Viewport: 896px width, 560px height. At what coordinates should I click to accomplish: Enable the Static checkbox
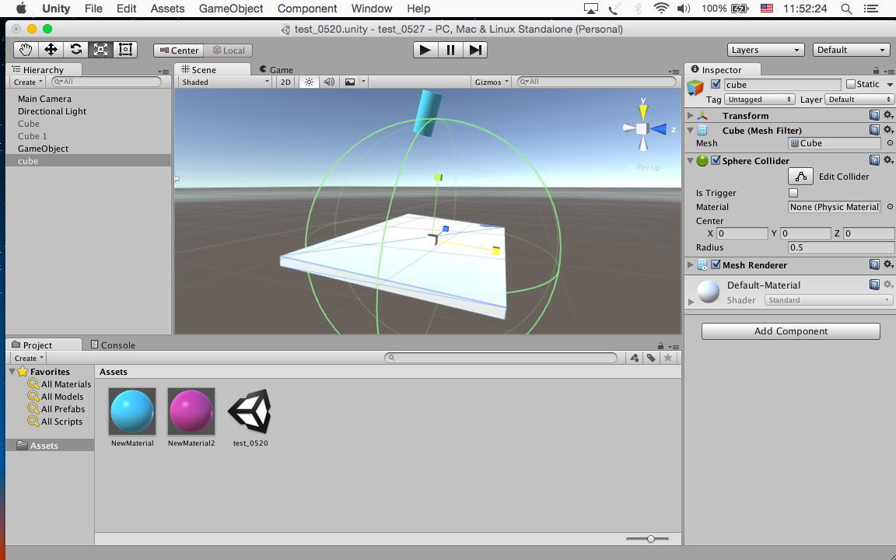click(x=851, y=84)
